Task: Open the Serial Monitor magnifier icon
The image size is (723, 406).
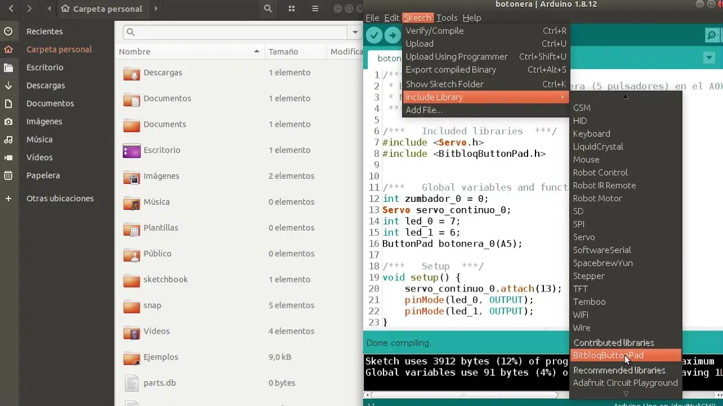Action: (712, 36)
